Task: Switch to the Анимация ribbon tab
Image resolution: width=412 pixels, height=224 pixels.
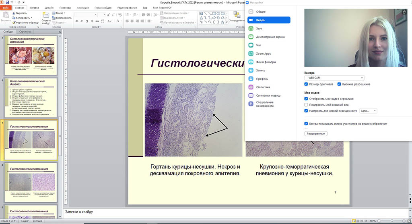Action: coord(83,8)
